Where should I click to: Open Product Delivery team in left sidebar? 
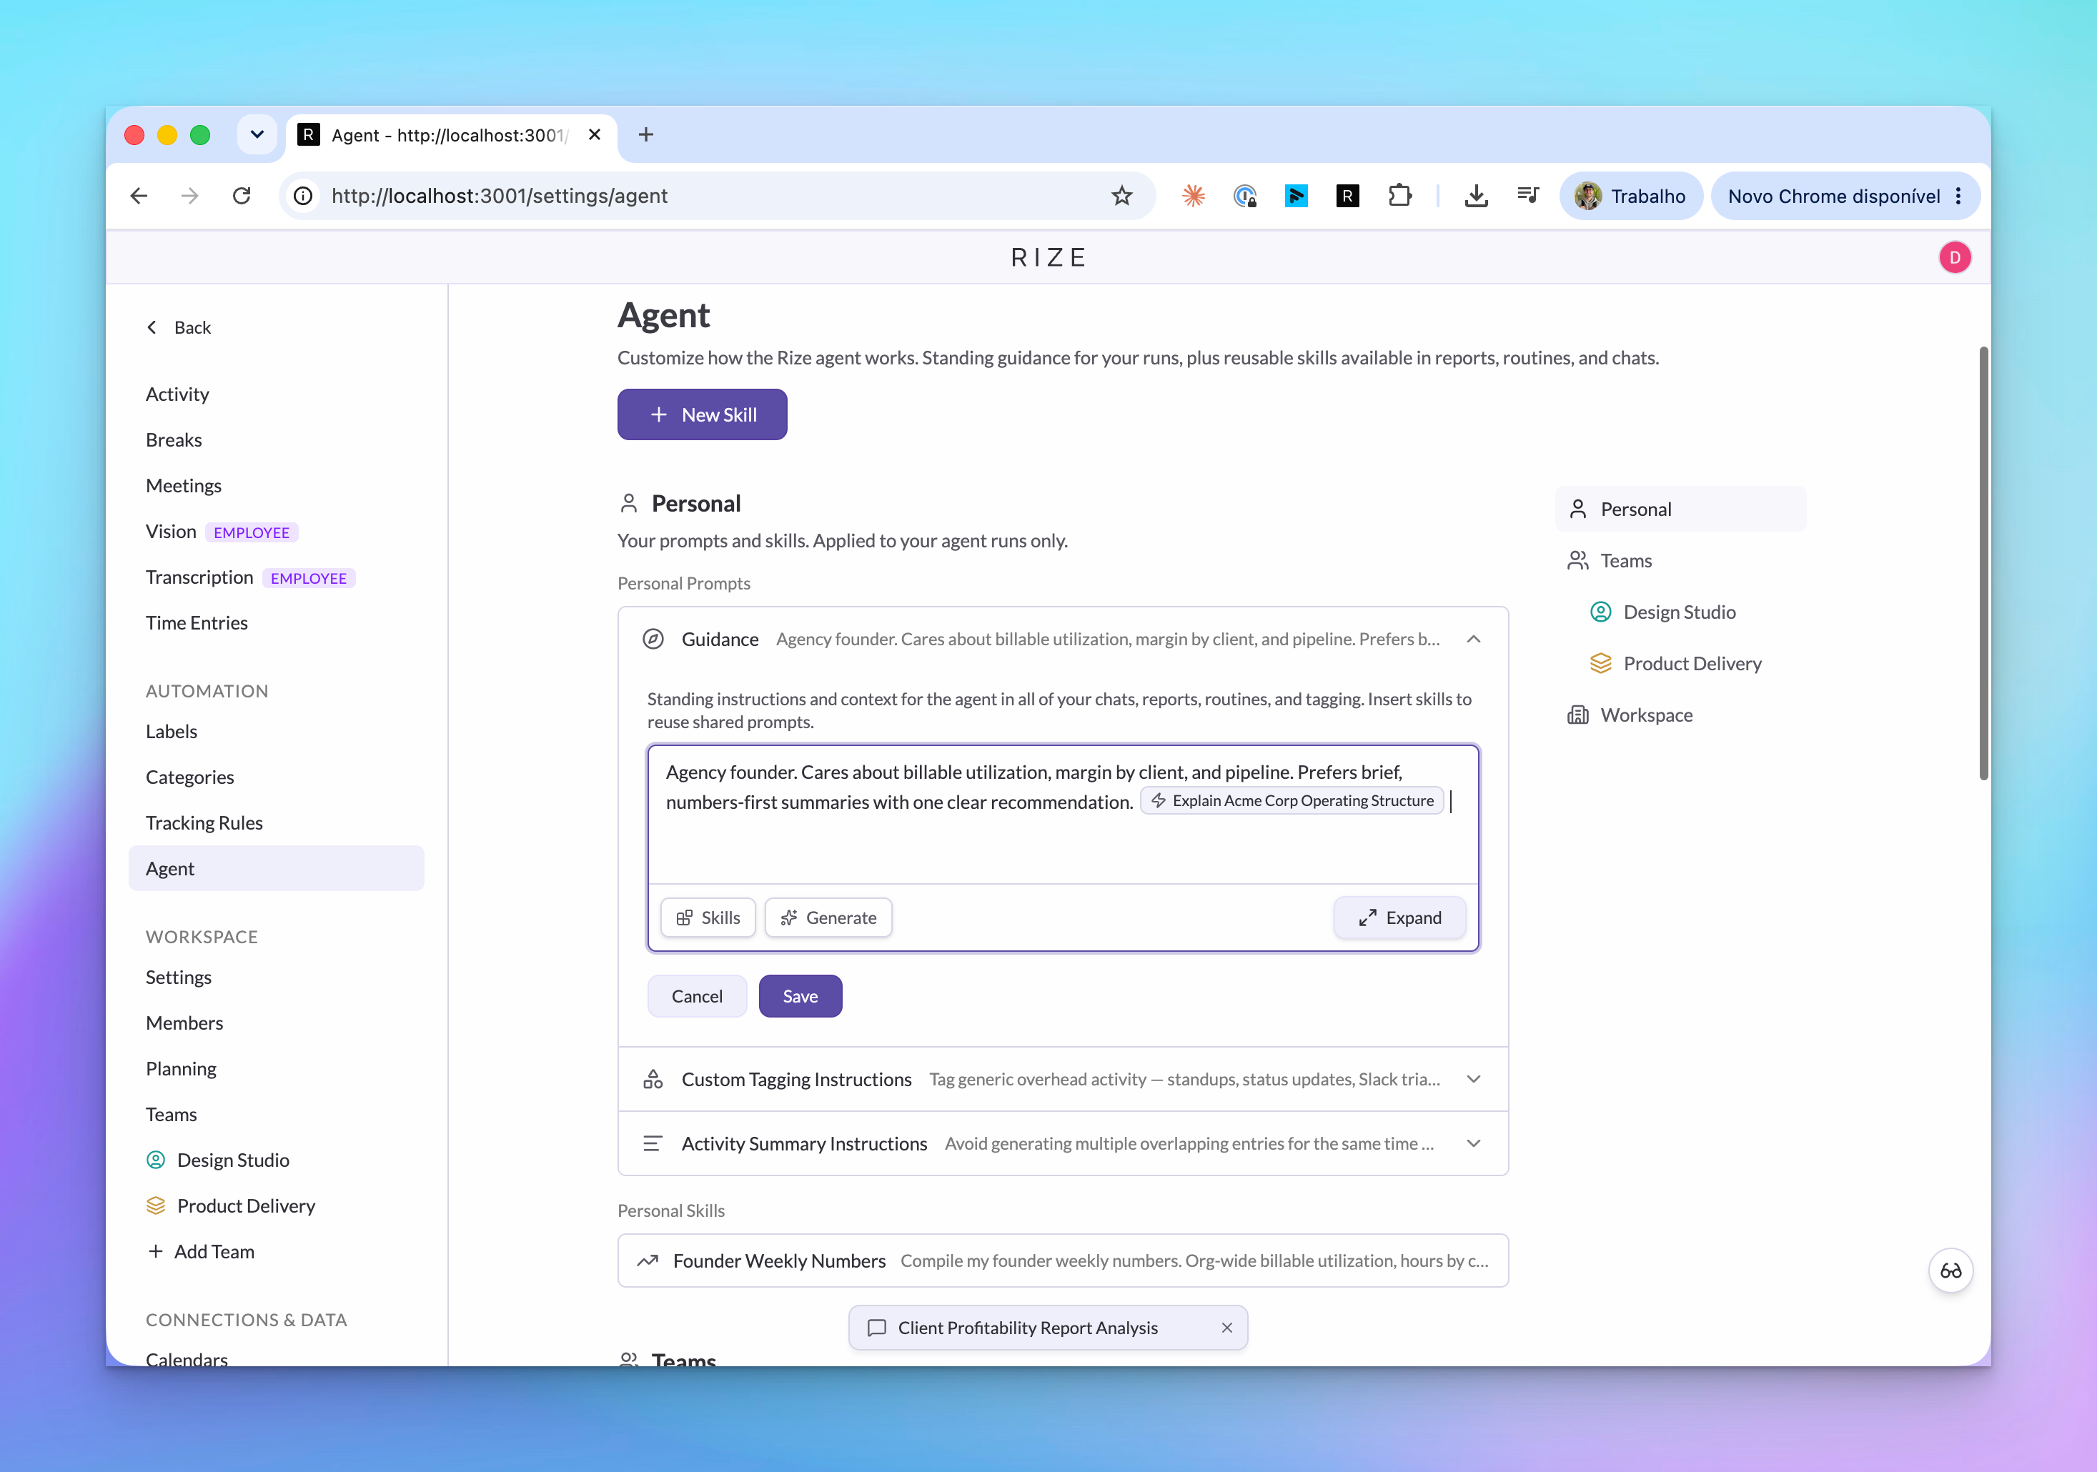pos(230,1205)
